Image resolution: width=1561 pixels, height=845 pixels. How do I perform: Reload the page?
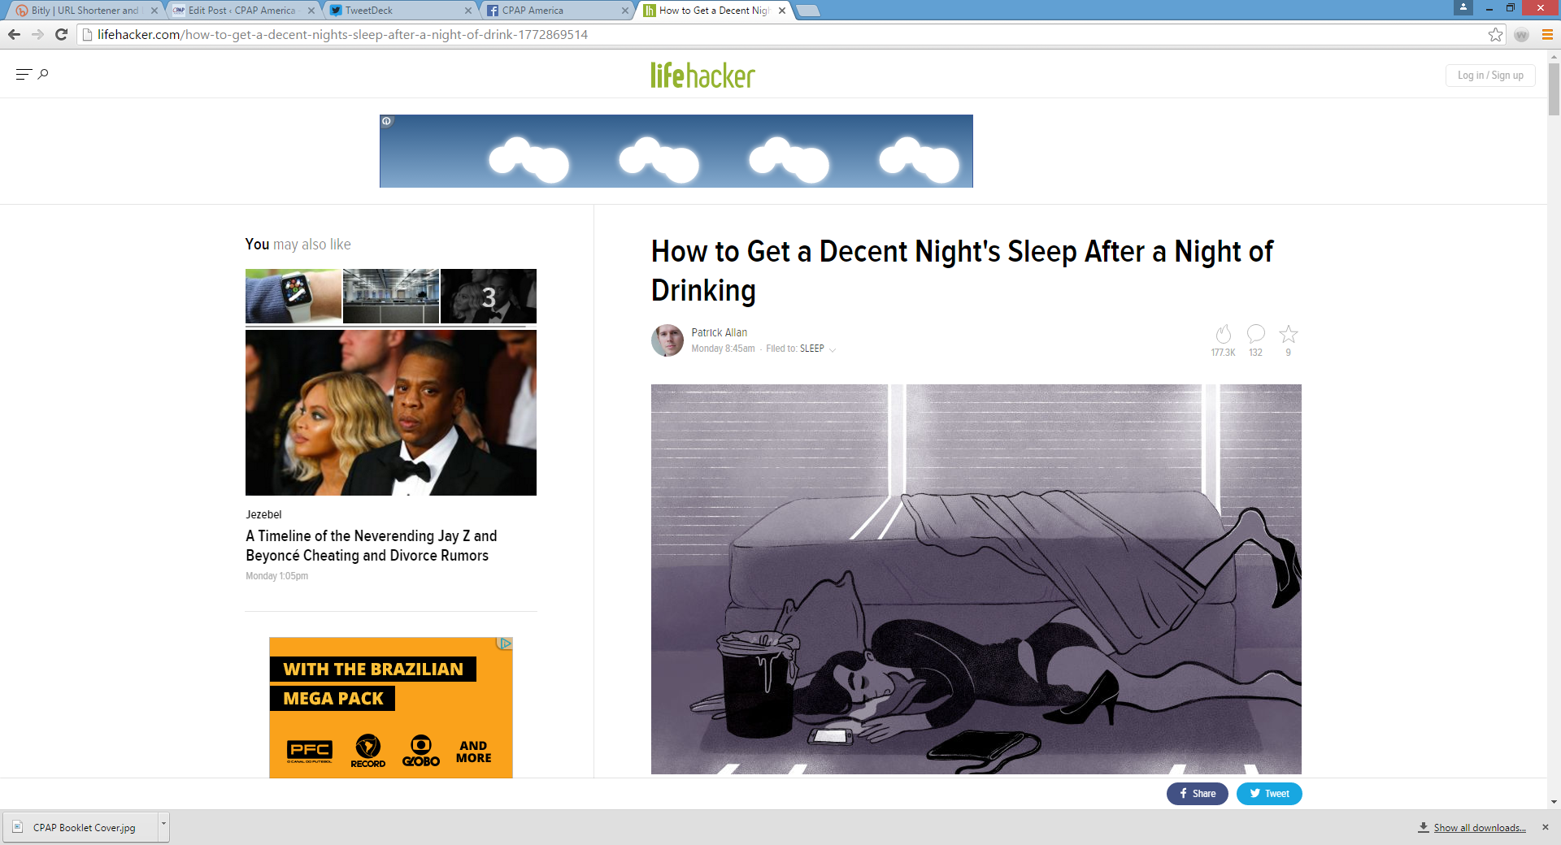61,35
